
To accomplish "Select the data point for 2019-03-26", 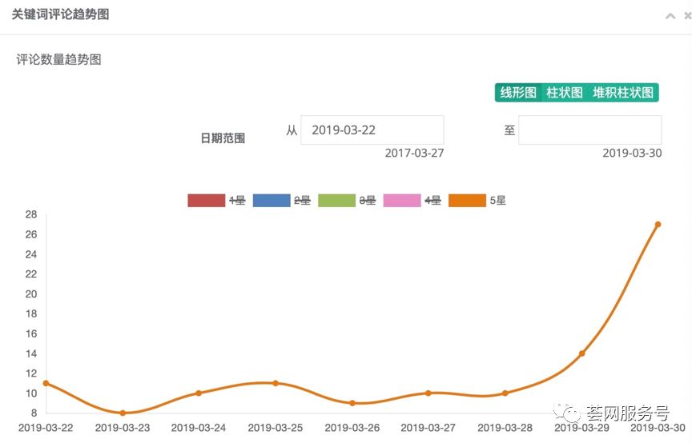I will 352,403.
